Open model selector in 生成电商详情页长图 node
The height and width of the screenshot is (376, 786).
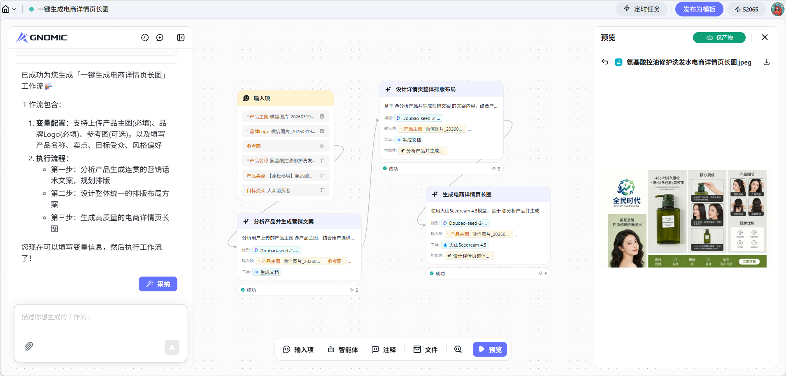pyautogui.click(x=465, y=223)
